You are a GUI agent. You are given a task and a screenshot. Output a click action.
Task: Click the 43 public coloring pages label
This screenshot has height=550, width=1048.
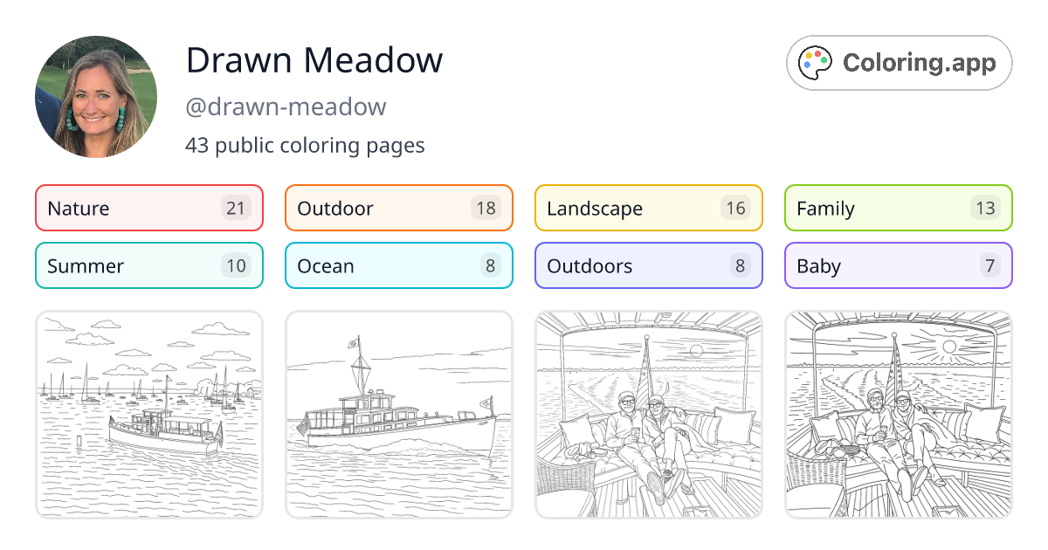tap(306, 145)
